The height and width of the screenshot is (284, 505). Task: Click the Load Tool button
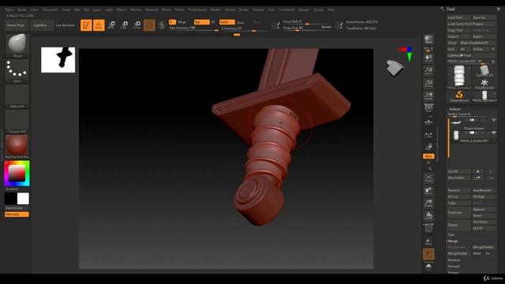459,17
